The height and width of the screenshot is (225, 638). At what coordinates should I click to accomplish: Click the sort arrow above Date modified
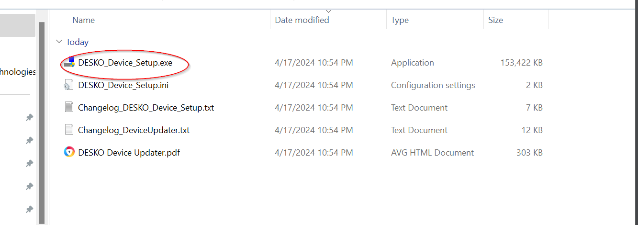[328, 11]
